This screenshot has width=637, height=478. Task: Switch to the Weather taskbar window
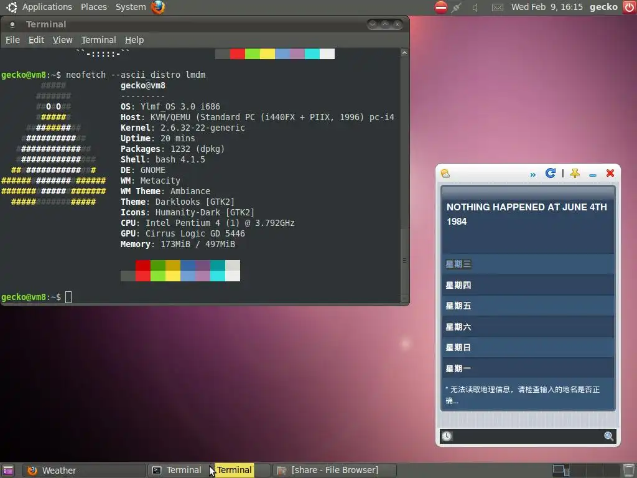click(84, 471)
